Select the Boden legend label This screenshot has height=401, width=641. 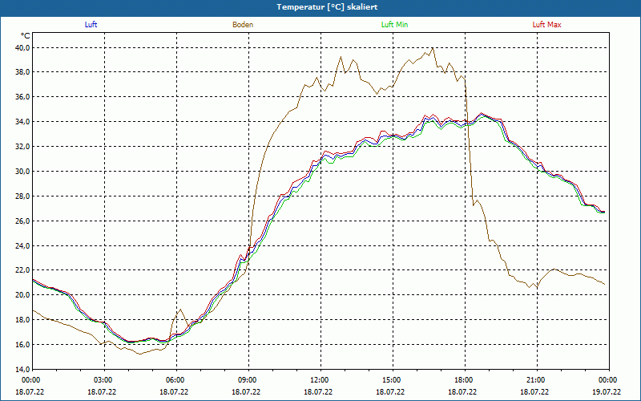(243, 25)
